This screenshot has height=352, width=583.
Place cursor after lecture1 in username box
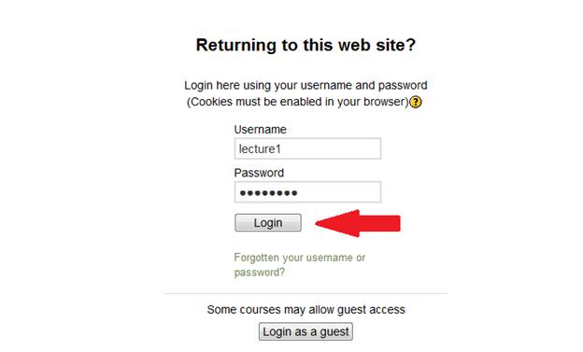(282, 149)
